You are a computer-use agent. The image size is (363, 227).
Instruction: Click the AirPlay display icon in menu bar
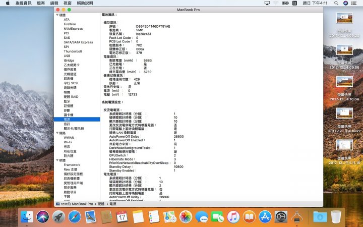(267, 3)
